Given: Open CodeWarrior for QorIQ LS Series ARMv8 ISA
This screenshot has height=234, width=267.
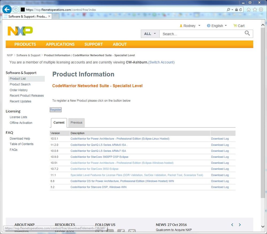Looking at the screenshot, I should [x=99, y=145].
